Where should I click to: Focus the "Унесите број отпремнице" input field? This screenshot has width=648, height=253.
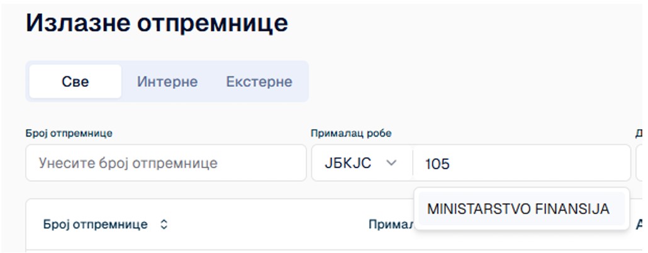[165, 163]
